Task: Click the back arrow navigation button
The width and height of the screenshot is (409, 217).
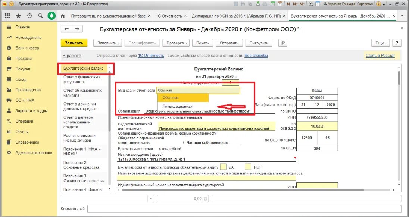Action: (66, 29)
